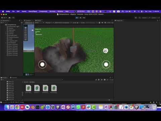Screen dimensions: 161x121
Task: Click the Spotlight search icon in menu bar
Action: 139,11
